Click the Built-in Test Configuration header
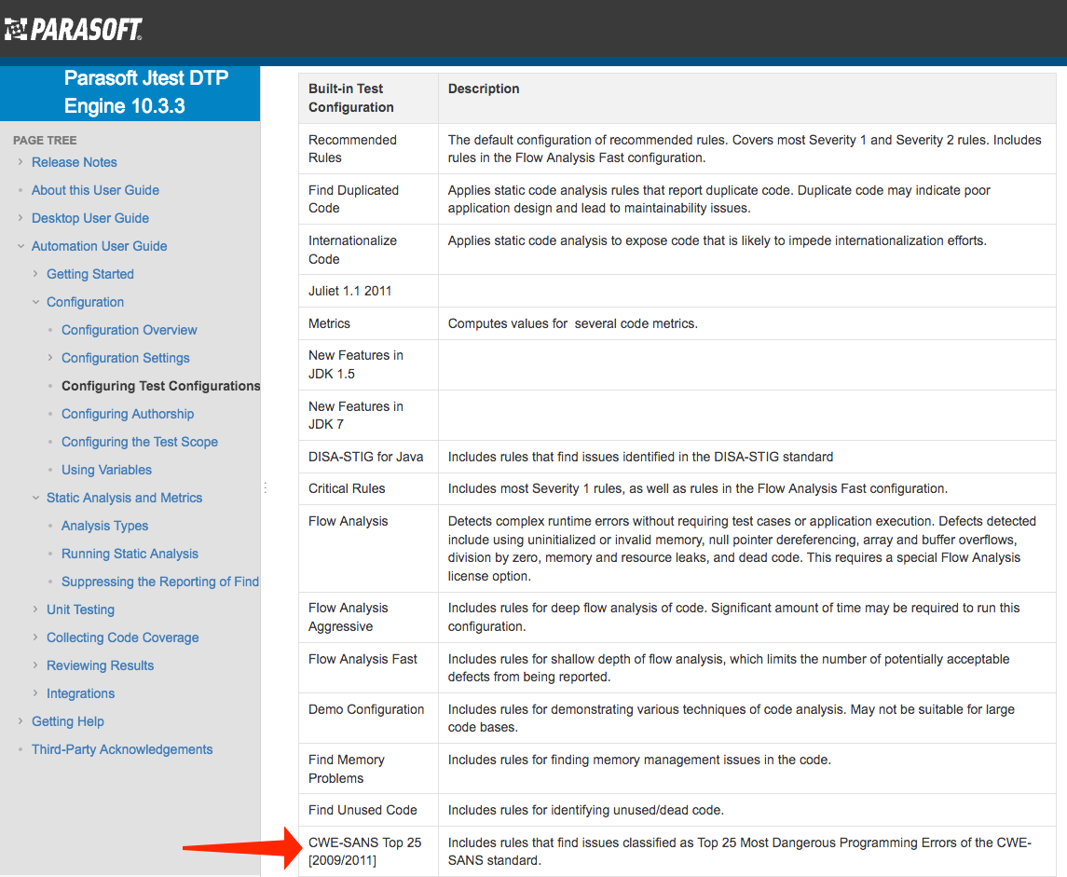Viewport: 1067px width, 877px height. coord(368,98)
